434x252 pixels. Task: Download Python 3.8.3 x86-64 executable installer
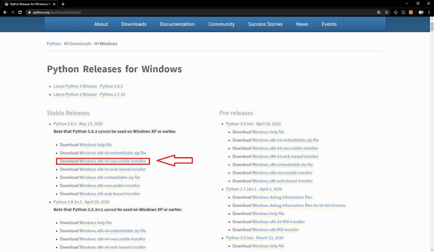pyautogui.click(x=113, y=161)
